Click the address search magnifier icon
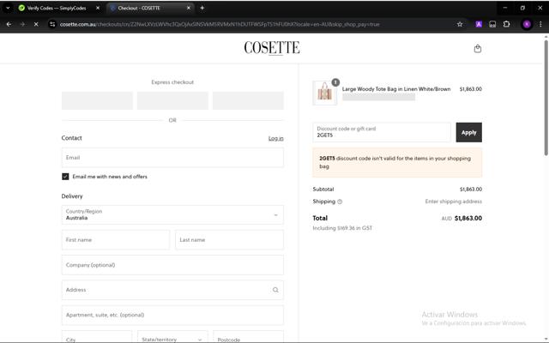The image size is (549, 343). tap(275, 290)
